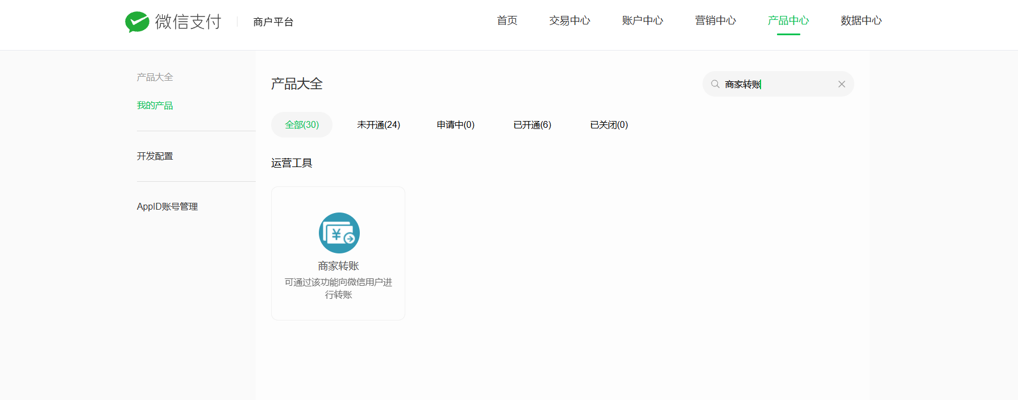Go to 首页 in top navigation

tap(507, 20)
